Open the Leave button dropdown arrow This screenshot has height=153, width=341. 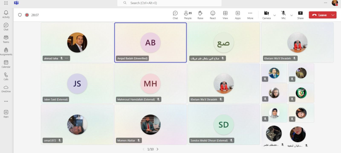pos(333,15)
